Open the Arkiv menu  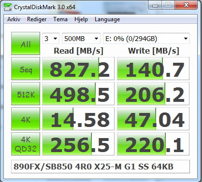click(14, 19)
